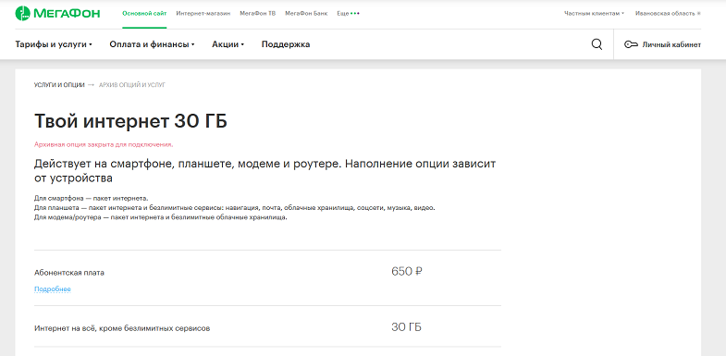The height and width of the screenshot is (356, 726).
Task: Expand Тарифы и услуги menu
Action: click(54, 44)
